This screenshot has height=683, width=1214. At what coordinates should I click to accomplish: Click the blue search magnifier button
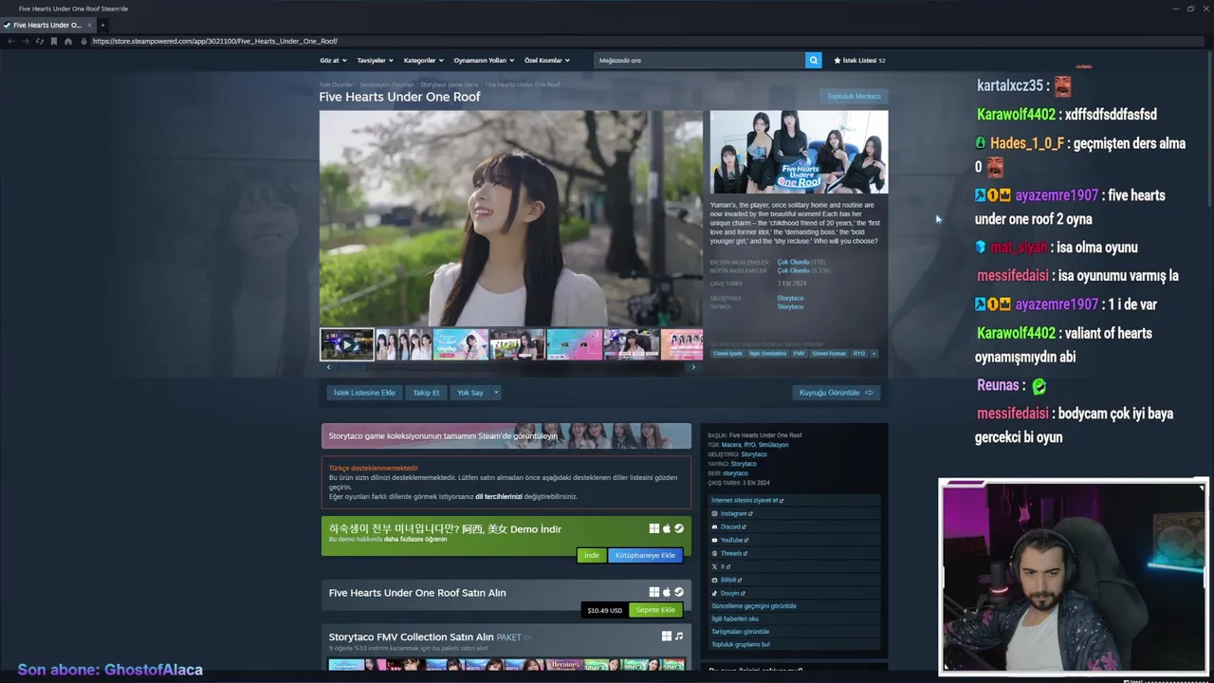coord(814,60)
